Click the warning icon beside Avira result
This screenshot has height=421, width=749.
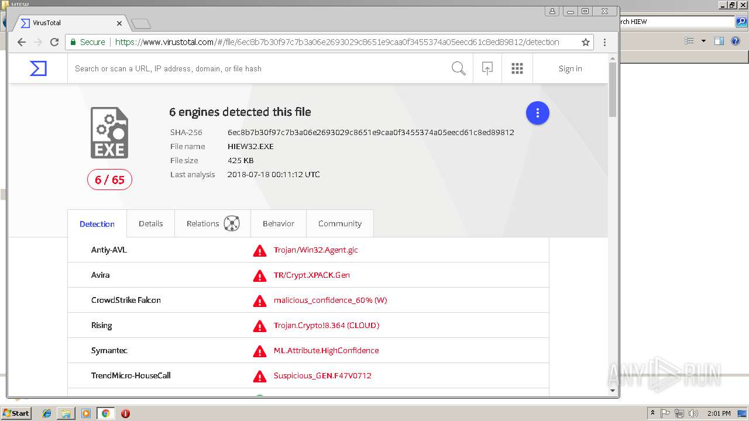point(259,275)
